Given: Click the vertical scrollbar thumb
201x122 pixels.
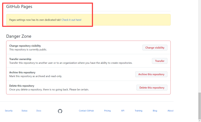Looking at the screenshot, I should pos(200,106).
